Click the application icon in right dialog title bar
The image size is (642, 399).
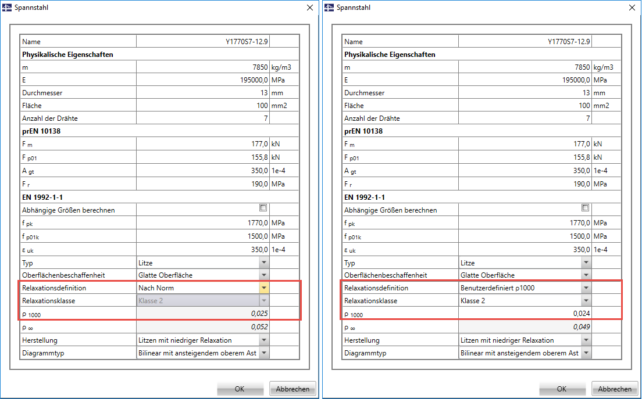pyautogui.click(x=330, y=8)
